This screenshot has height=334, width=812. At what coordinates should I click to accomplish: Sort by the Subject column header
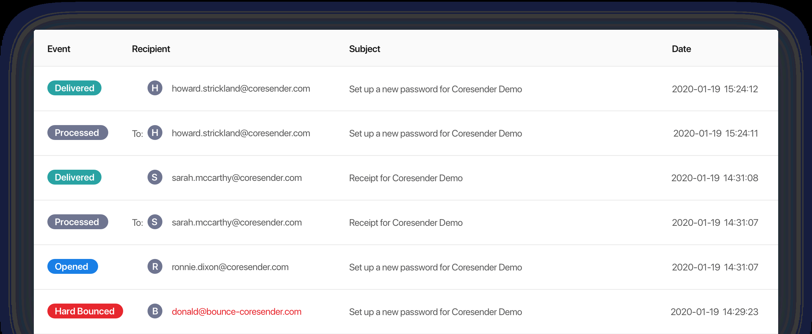(364, 49)
